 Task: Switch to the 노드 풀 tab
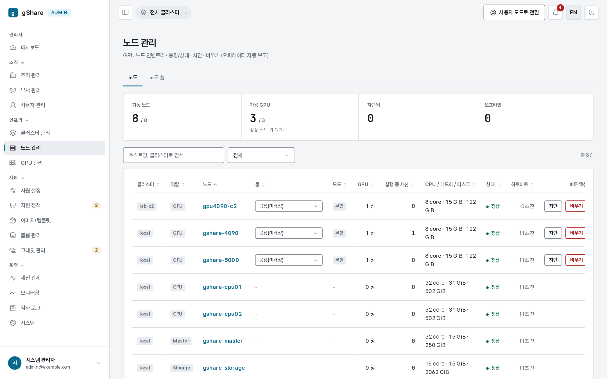(157, 77)
